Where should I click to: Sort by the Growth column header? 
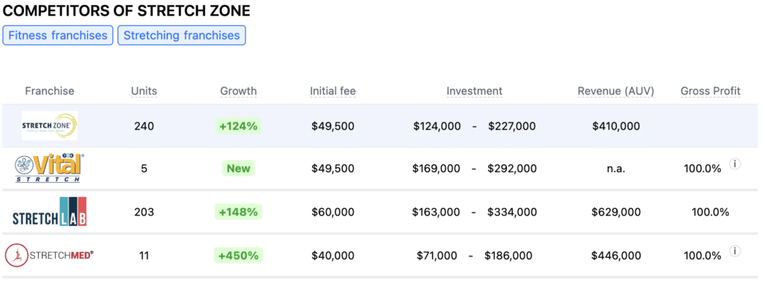(x=239, y=91)
